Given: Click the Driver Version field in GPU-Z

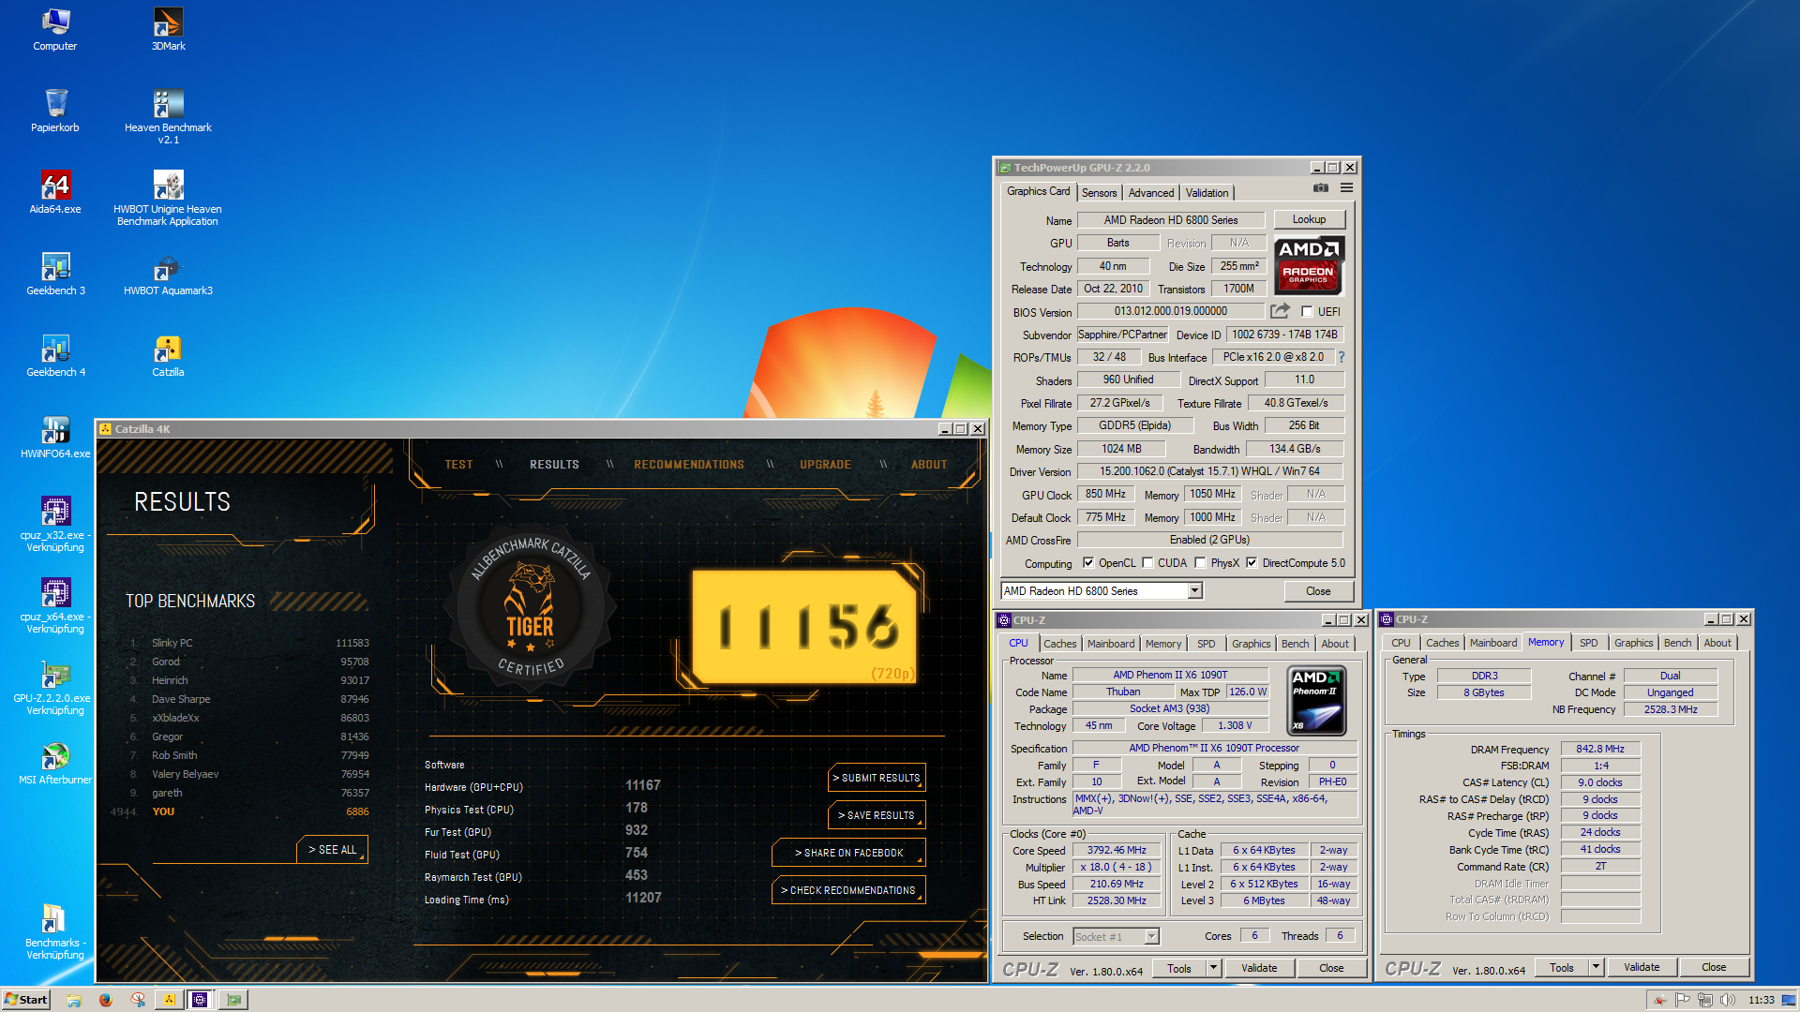Looking at the screenshot, I should point(1209,471).
